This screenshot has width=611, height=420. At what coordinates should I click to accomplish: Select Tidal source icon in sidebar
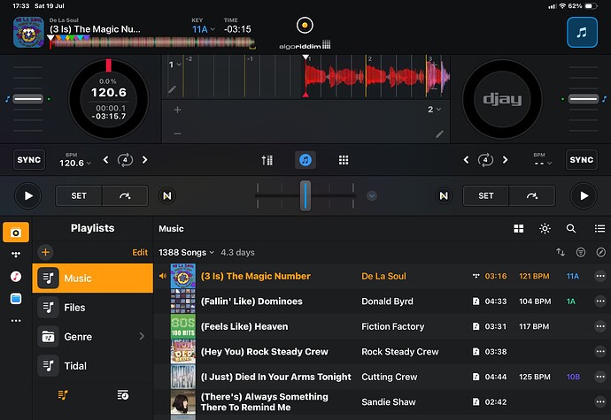click(x=16, y=254)
